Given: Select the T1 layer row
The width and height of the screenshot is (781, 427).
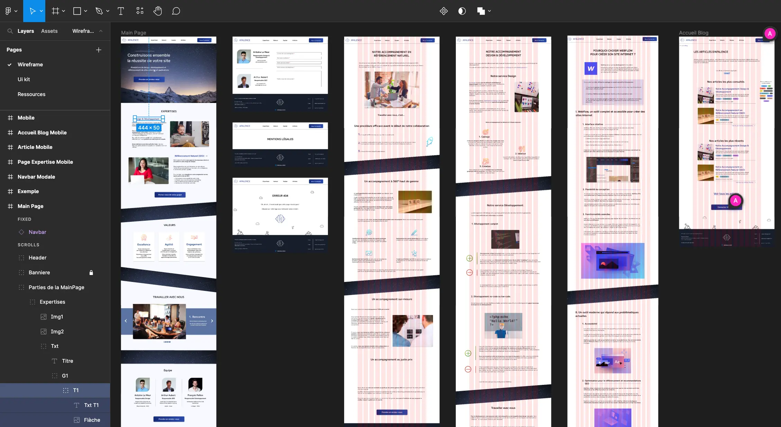Looking at the screenshot, I should (x=55, y=390).
